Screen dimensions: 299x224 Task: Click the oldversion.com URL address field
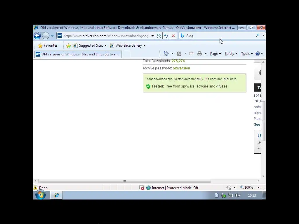(x=106, y=36)
